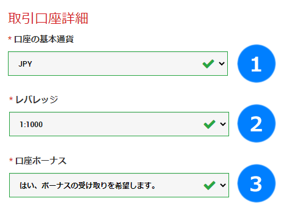
Task: Click the 口座ボーナス field label
Action: click(41, 161)
